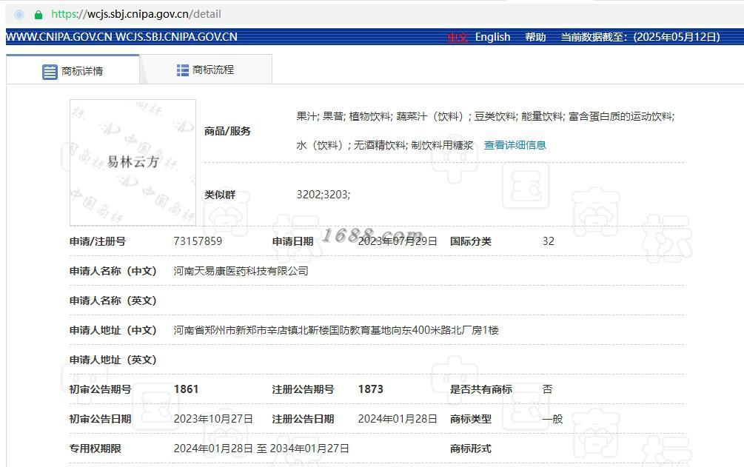
Task: Click the green padlock security icon
Action: click(x=38, y=15)
